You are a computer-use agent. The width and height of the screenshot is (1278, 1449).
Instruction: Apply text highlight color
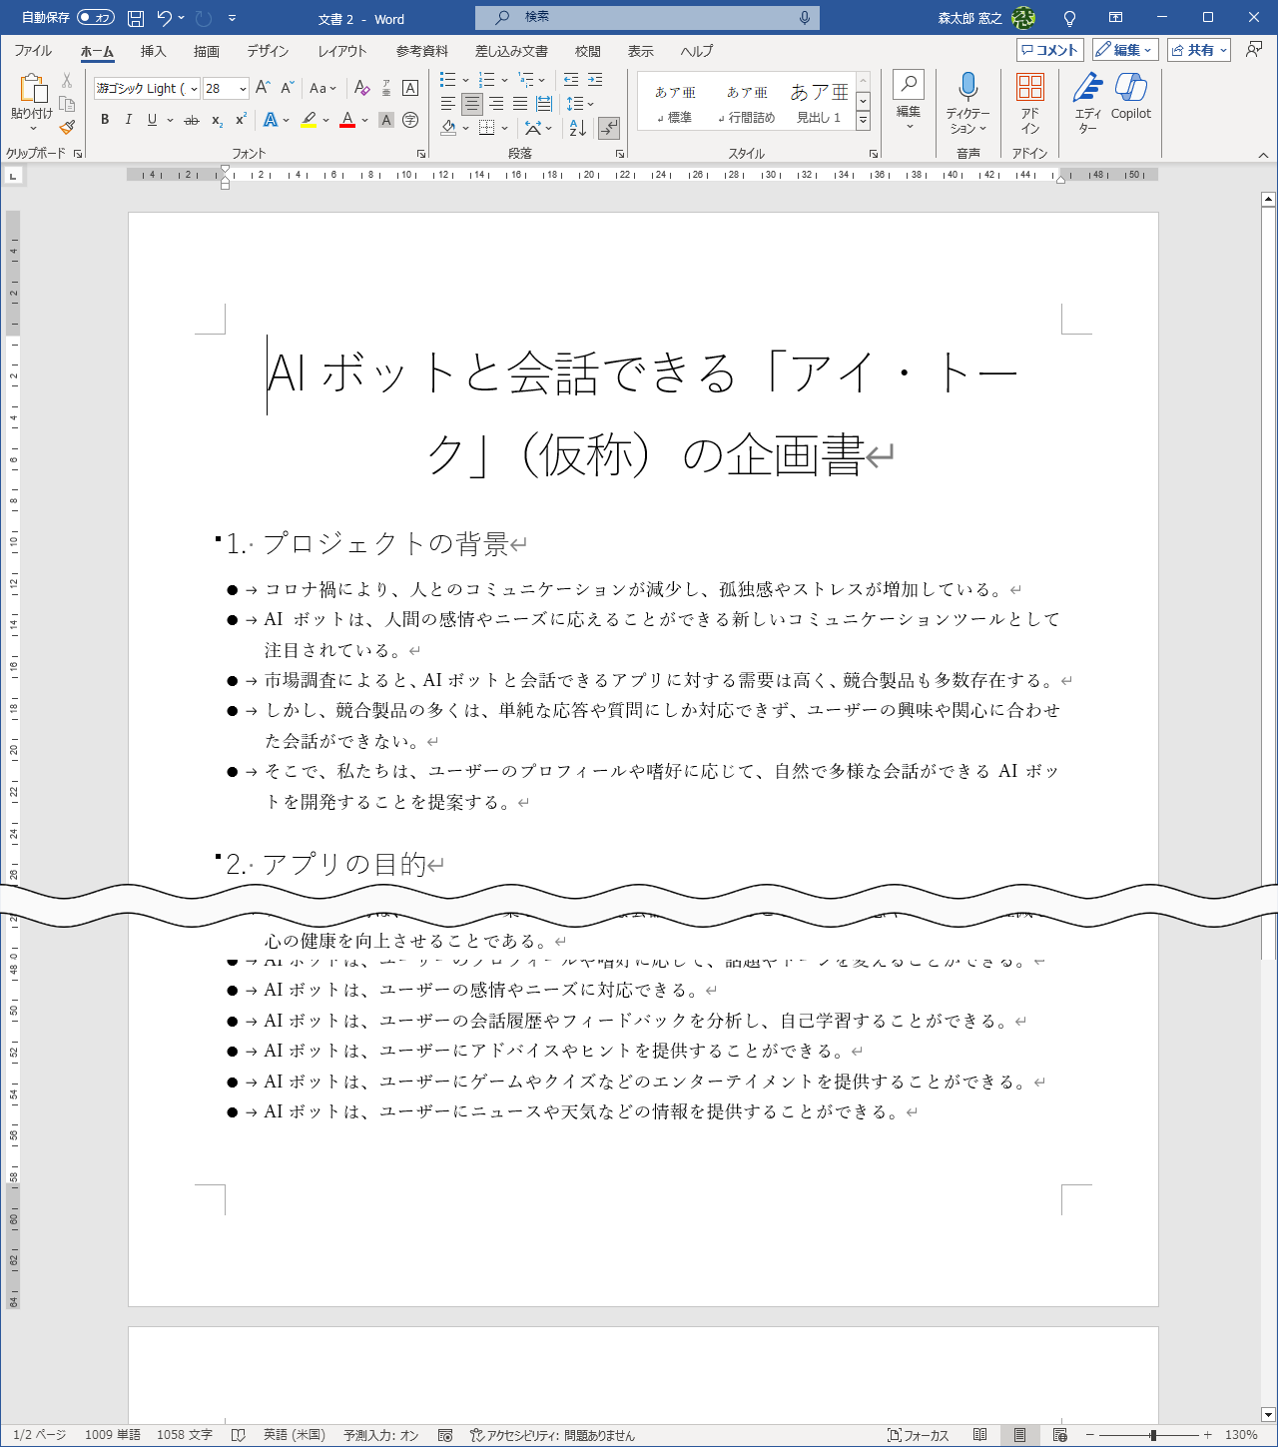coord(311,119)
